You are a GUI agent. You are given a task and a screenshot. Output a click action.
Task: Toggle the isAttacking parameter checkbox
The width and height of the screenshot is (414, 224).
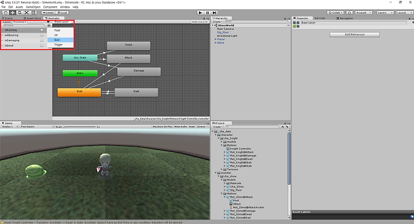[42, 35]
